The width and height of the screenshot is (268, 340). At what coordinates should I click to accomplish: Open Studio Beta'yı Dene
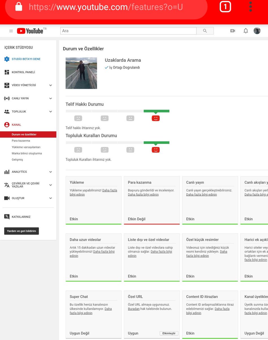click(26, 59)
